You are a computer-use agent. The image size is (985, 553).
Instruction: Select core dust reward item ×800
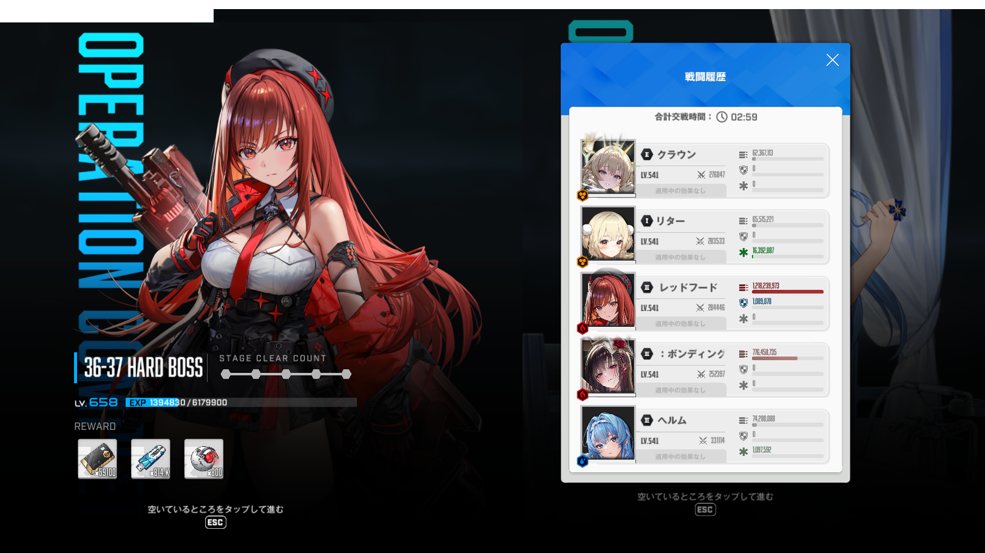(x=204, y=459)
